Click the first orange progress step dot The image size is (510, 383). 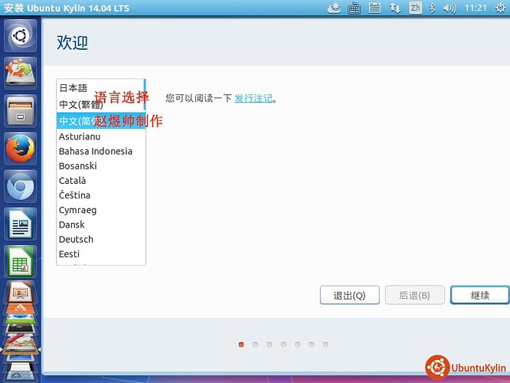click(241, 344)
